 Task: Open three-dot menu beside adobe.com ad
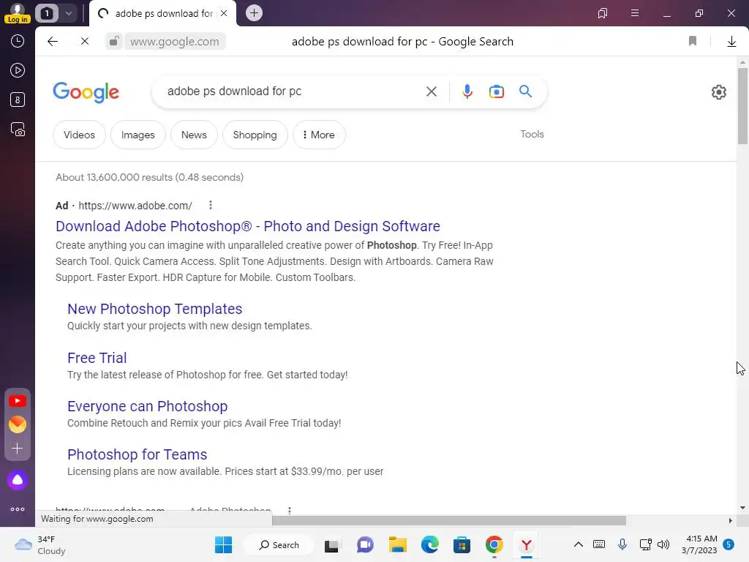(x=211, y=206)
